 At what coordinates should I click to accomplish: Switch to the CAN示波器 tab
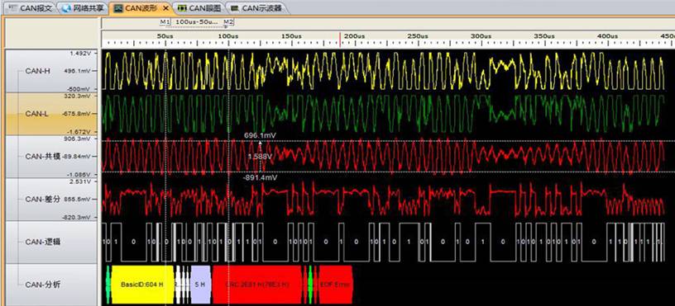[x=256, y=8]
